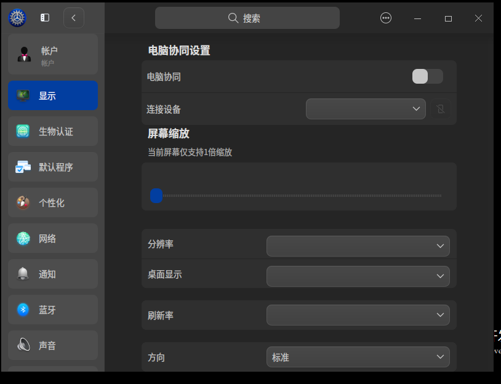This screenshot has height=384, width=501.
Task: Open the 网络 network settings icon
Action: (x=22, y=238)
